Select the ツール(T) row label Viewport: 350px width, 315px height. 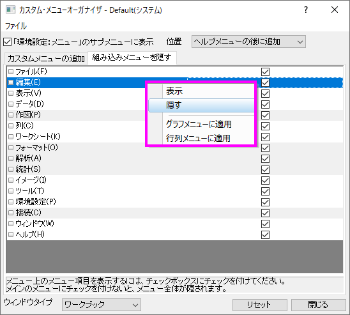[x=30, y=191]
